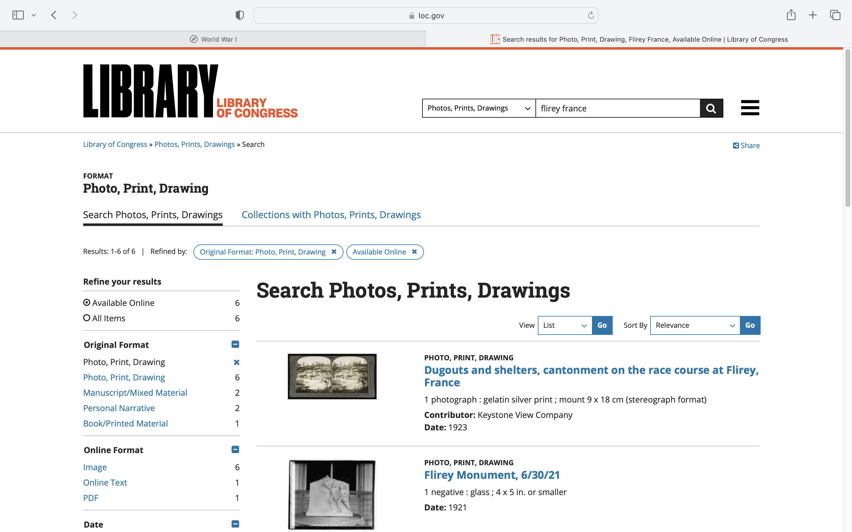The height and width of the screenshot is (532, 852).
Task: Select the Available Online radio option
Action: point(87,303)
